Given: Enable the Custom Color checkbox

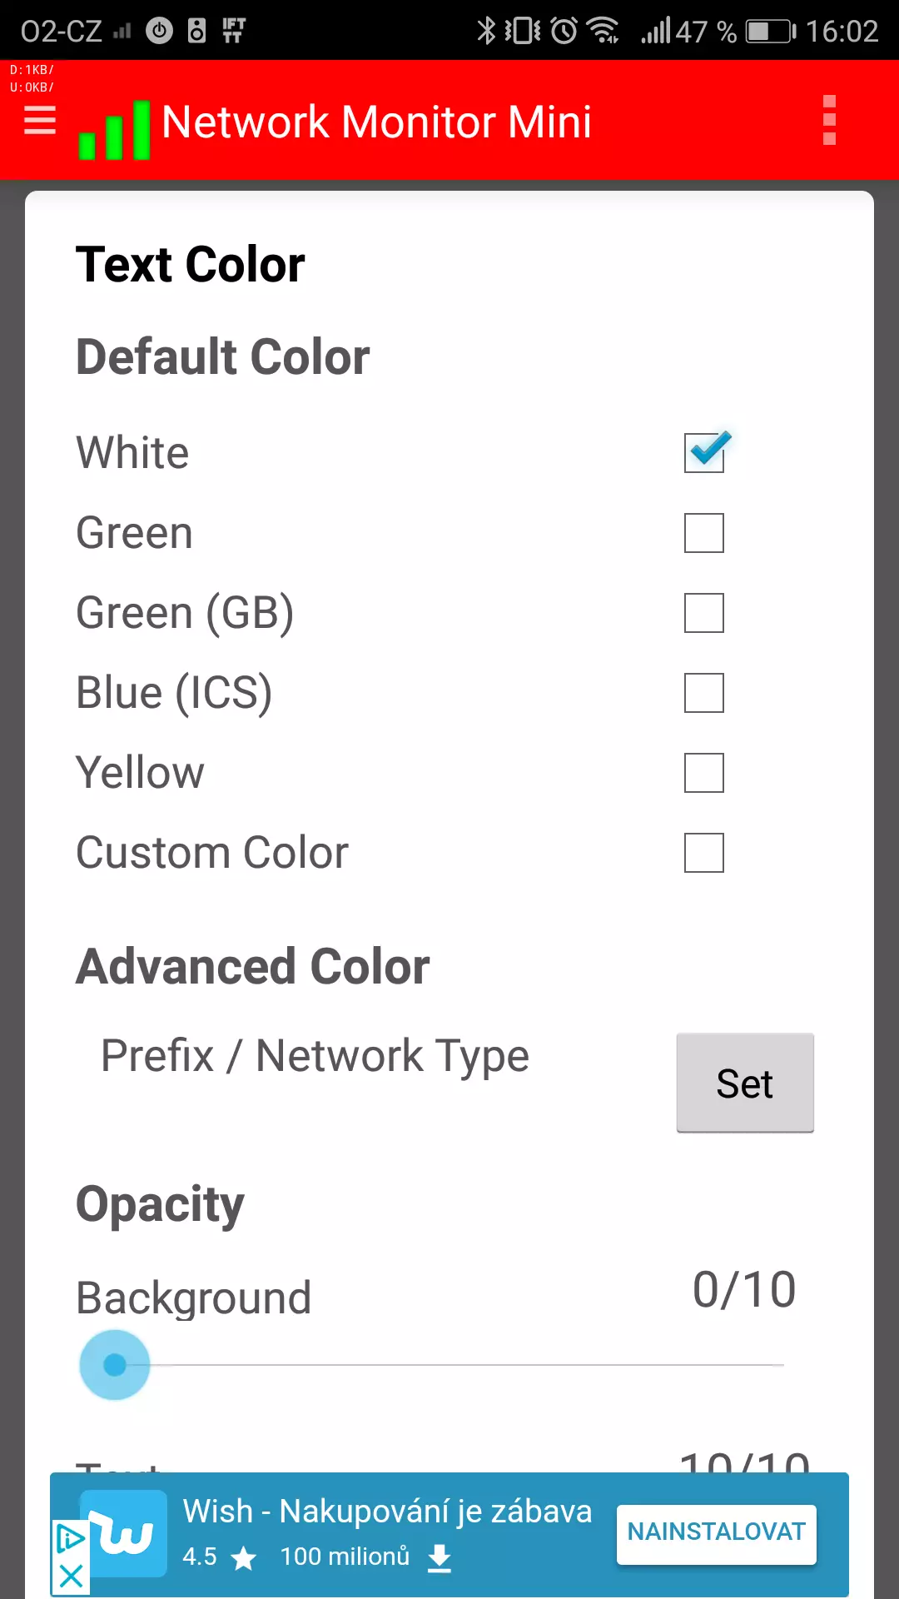Looking at the screenshot, I should (704, 853).
